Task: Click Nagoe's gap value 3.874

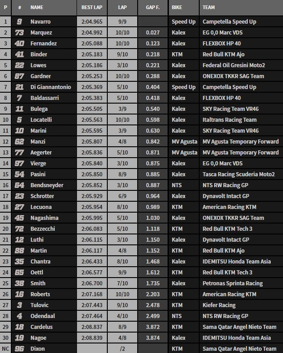Action: [x=153, y=338]
